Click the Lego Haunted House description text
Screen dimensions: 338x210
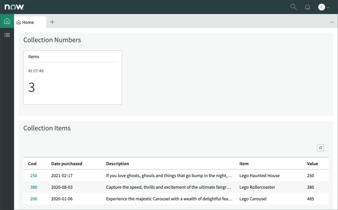click(x=169, y=176)
